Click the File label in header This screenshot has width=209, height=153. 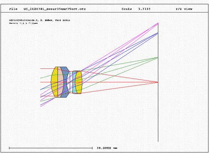pos(13,9)
